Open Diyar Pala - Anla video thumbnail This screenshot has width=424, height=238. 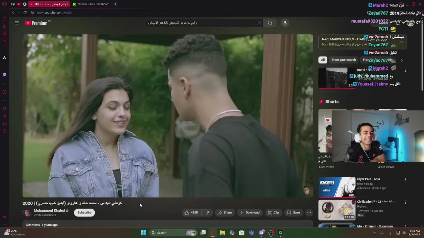click(337, 187)
